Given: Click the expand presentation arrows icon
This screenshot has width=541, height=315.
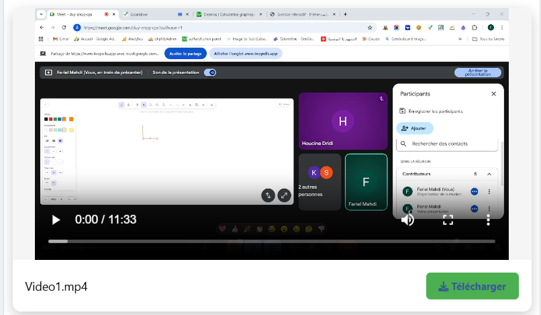Looking at the screenshot, I should [285, 195].
